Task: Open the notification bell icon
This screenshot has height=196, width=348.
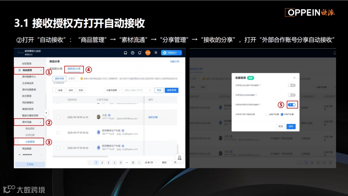Action: (x=140, y=53)
